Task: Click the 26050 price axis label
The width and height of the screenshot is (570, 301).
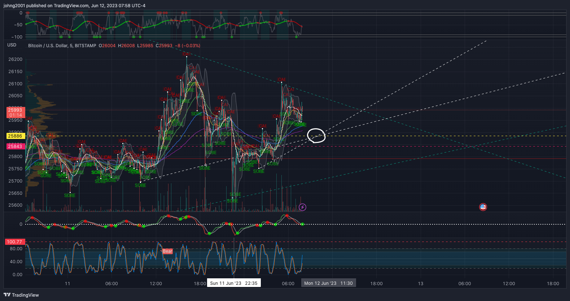Action: (x=15, y=96)
